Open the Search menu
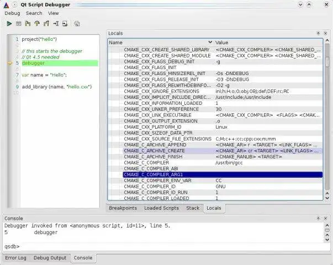Image resolution: width=333 pixels, height=265 pixels. tap(34, 13)
